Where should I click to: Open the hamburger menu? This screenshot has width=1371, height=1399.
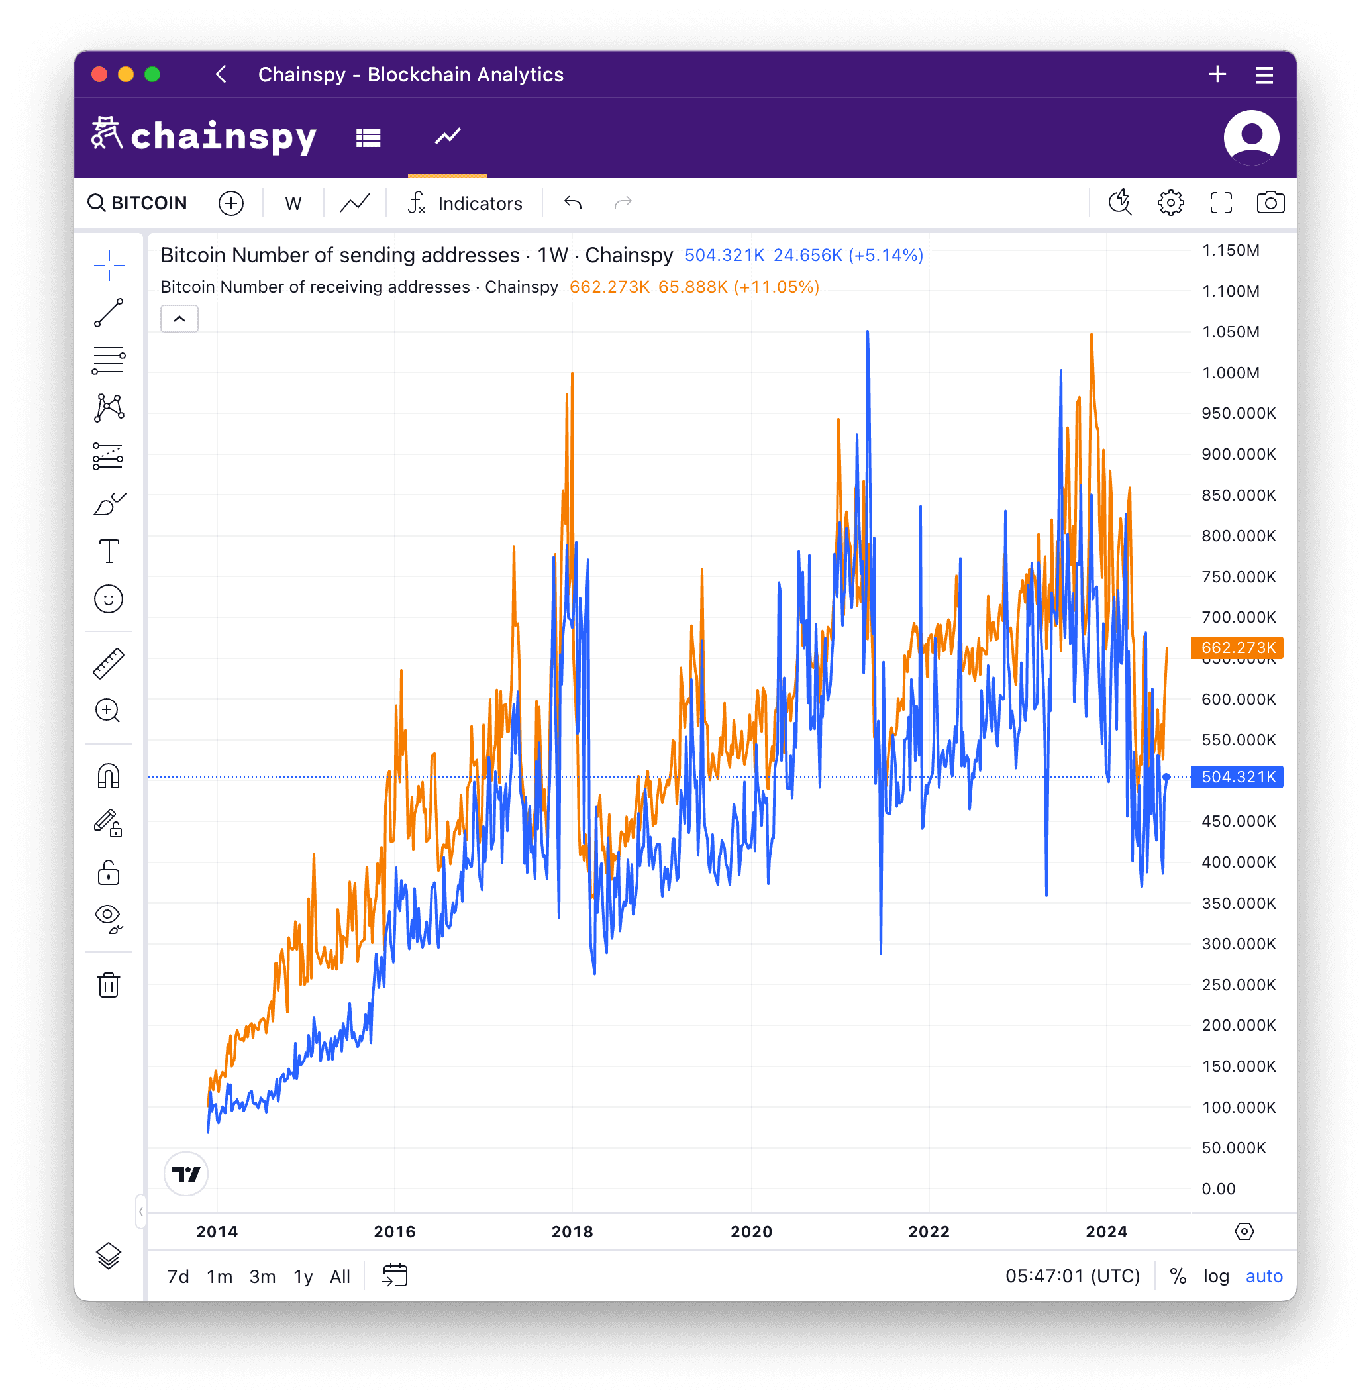tap(1265, 75)
